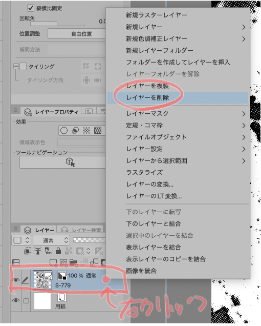The height and width of the screenshot is (326, 261).
Task: Click the mask display stepper arrows
Action: pos(88,251)
